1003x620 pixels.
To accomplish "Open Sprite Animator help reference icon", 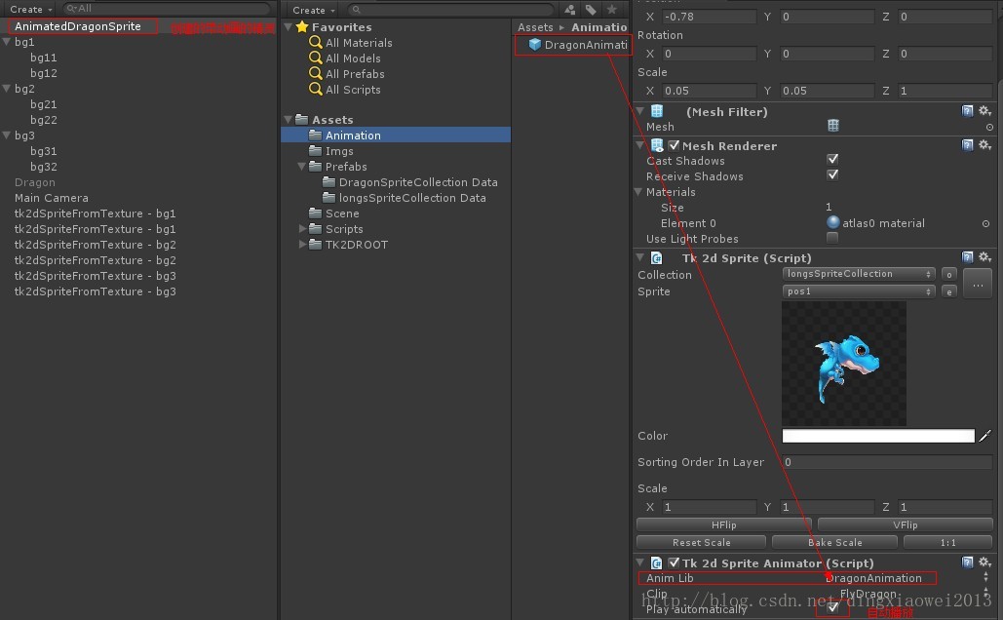I will pyautogui.click(x=967, y=562).
